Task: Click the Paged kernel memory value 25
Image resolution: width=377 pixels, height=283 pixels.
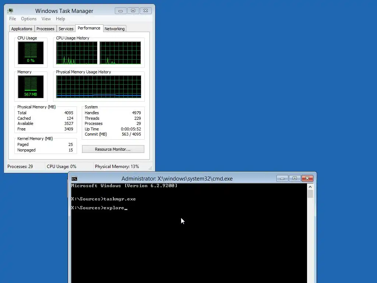Action: (x=70, y=144)
